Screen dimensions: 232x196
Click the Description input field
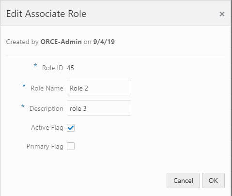click(x=99, y=108)
